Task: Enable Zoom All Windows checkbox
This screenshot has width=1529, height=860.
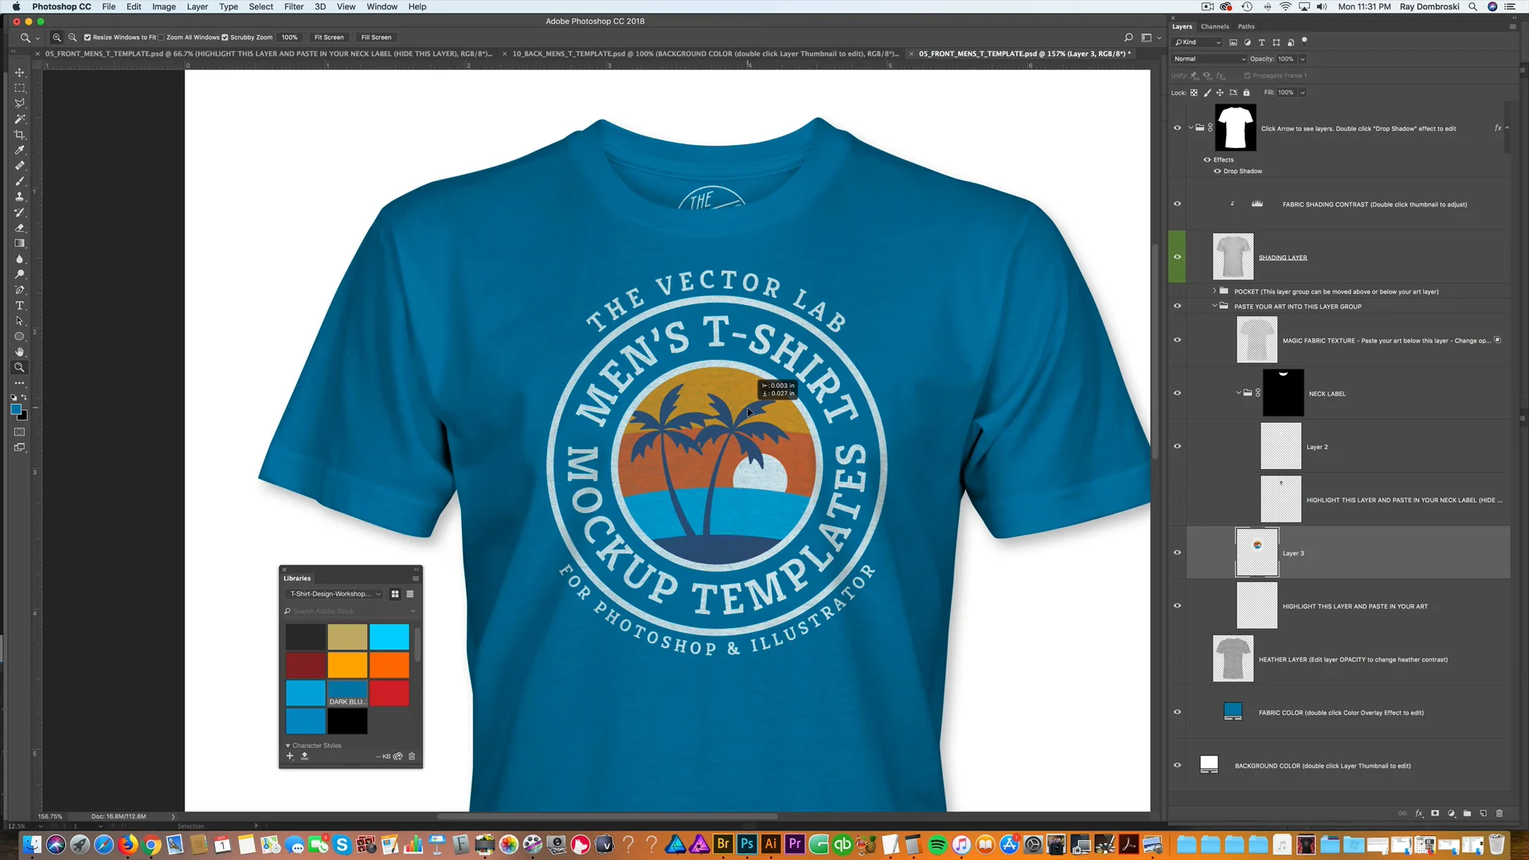Action: coord(162,37)
